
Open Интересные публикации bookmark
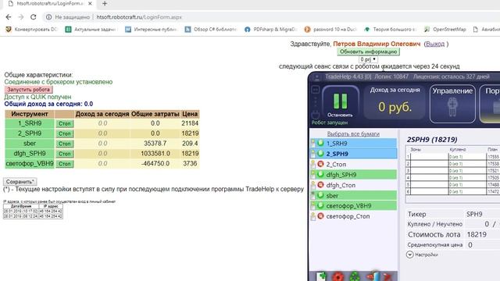point(151,30)
